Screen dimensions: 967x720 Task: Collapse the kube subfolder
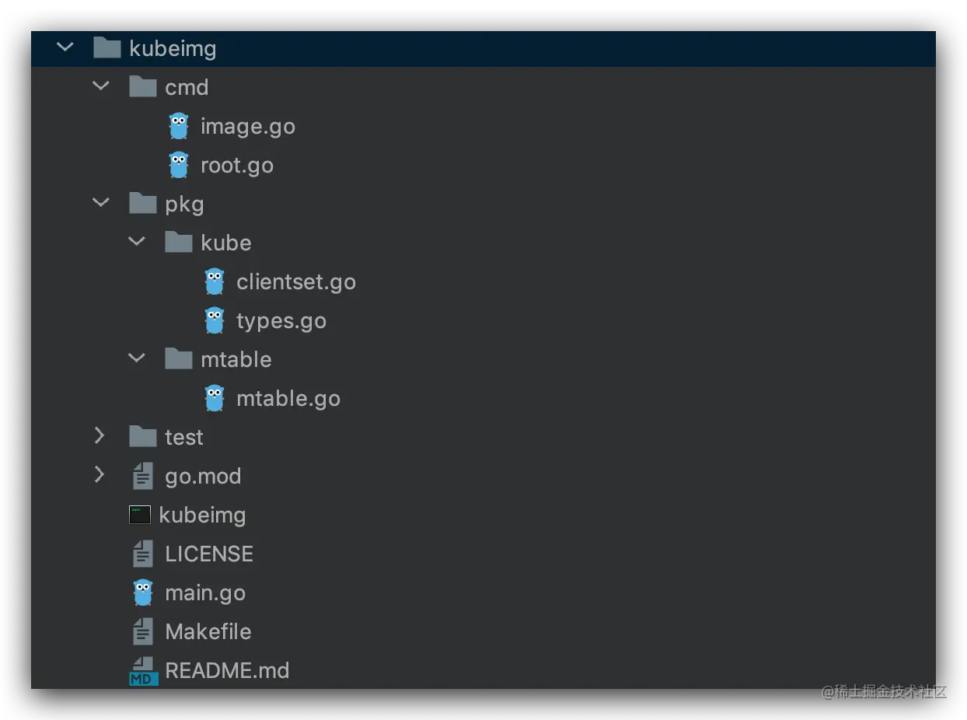coord(137,242)
